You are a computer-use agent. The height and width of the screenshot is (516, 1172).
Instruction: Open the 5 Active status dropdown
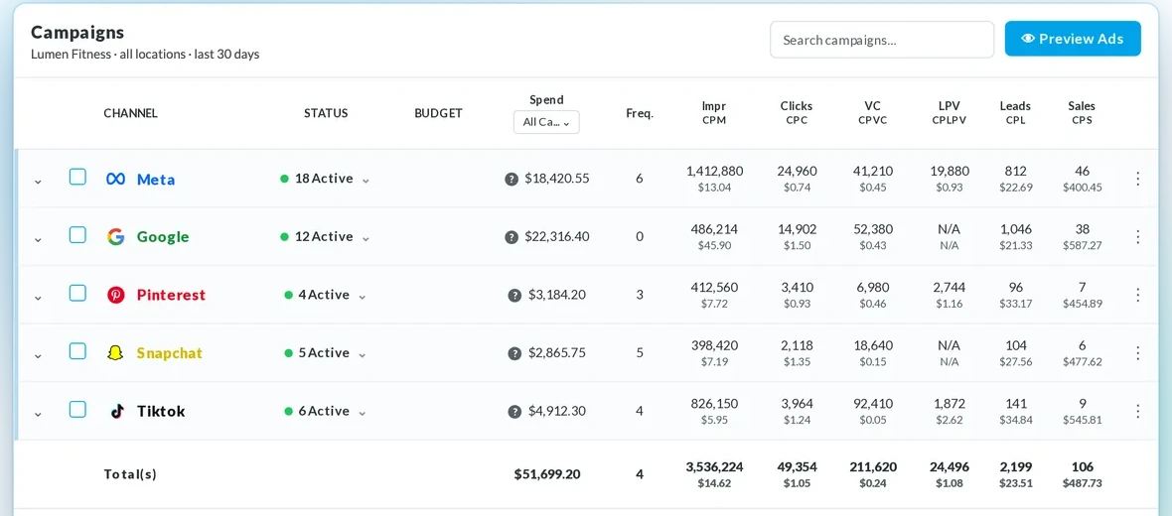pyautogui.click(x=325, y=353)
